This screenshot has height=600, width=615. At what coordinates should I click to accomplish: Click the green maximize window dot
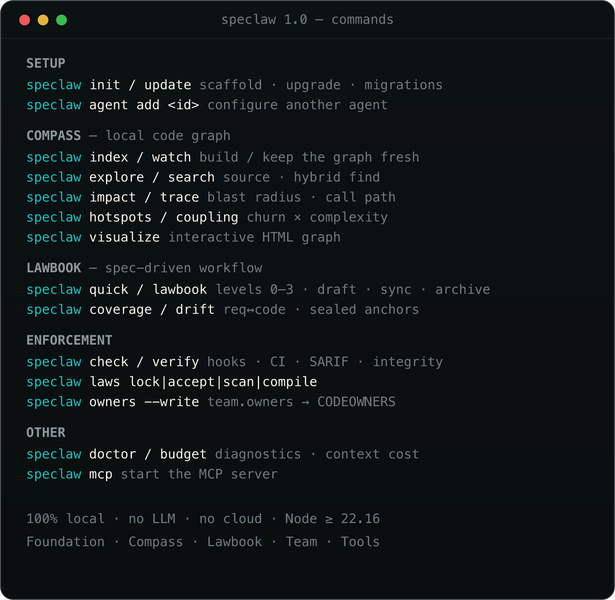point(61,20)
